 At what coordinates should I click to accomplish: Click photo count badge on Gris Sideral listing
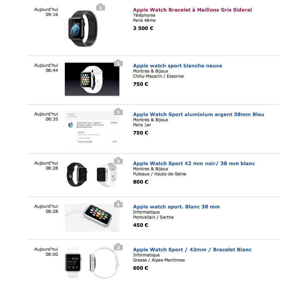pyautogui.click(x=101, y=7)
